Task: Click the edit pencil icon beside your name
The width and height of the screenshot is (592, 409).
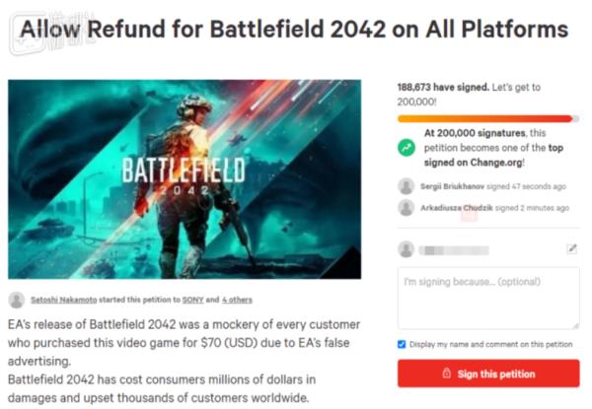Action: click(x=572, y=249)
